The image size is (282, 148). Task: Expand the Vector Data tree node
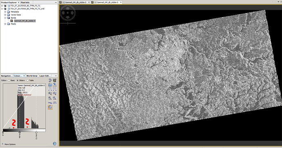coord(5,15)
